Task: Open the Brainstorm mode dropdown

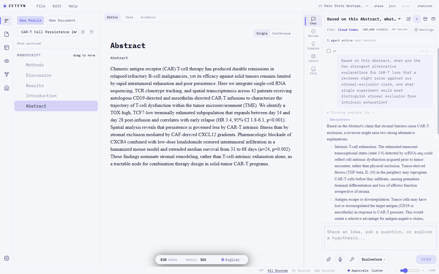Action: pyautogui.click(x=373, y=259)
